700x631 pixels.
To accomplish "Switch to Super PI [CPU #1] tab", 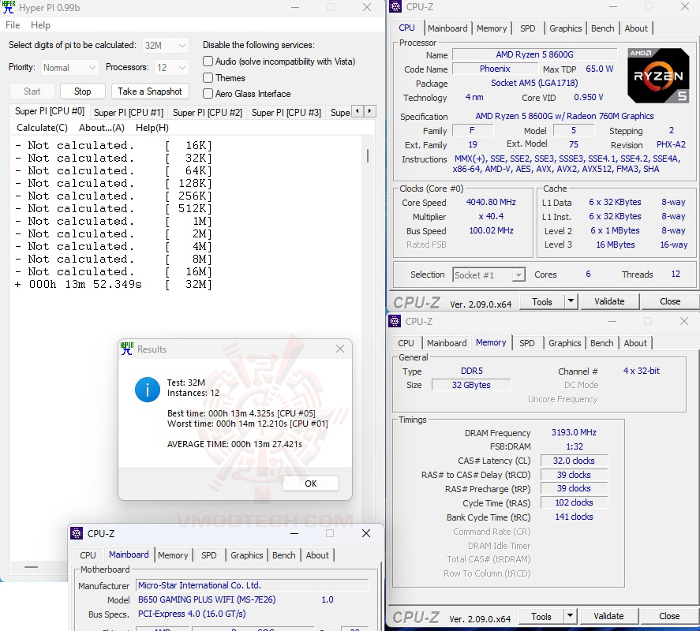I will [x=129, y=113].
